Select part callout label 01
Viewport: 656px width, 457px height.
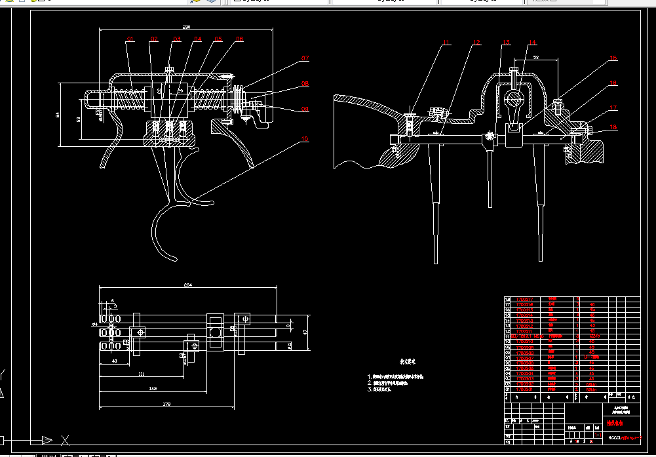(x=130, y=39)
